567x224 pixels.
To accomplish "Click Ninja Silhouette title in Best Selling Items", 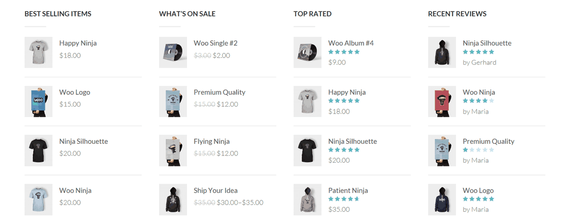I will tap(84, 141).
